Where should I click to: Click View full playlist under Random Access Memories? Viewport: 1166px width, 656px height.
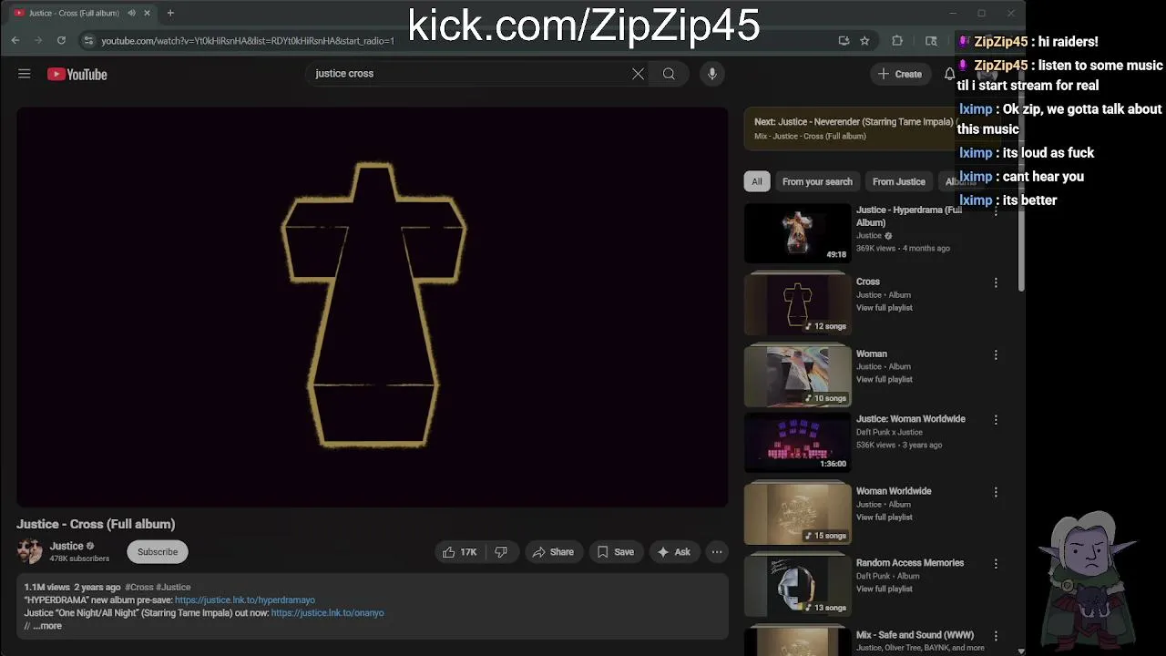(884, 589)
